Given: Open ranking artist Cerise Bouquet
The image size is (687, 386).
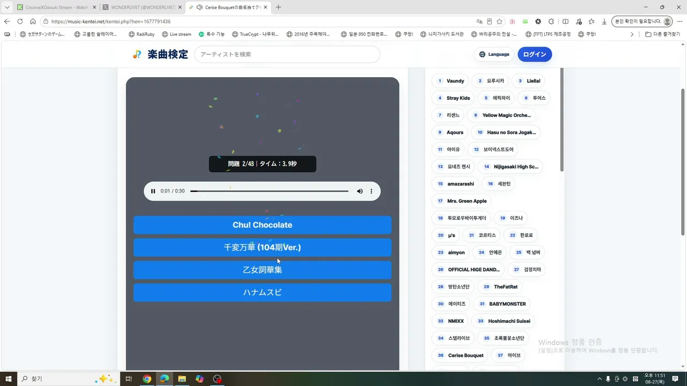Looking at the screenshot, I should (460, 355).
